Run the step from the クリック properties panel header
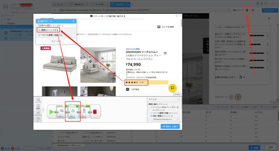Image resolution: width=279 pixels, height=151 pixels. coord(178,99)
